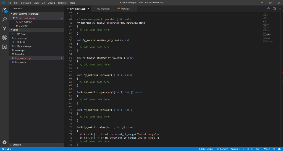Image resolution: width=283 pixels, height=151 pixels.
Task: Click the underlined elem identifier on line 75
Action: click(102, 127)
